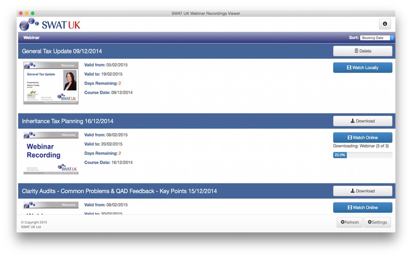Open the info button in the header
Image resolution: width=412 pixels, height=257 pixels.
click(385, 24)
